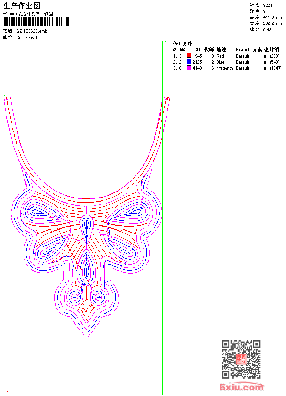Click 'Default' brand in the Red row

coord(243,56)
